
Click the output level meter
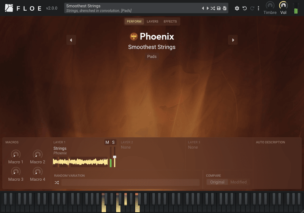(x=296, y=8)
